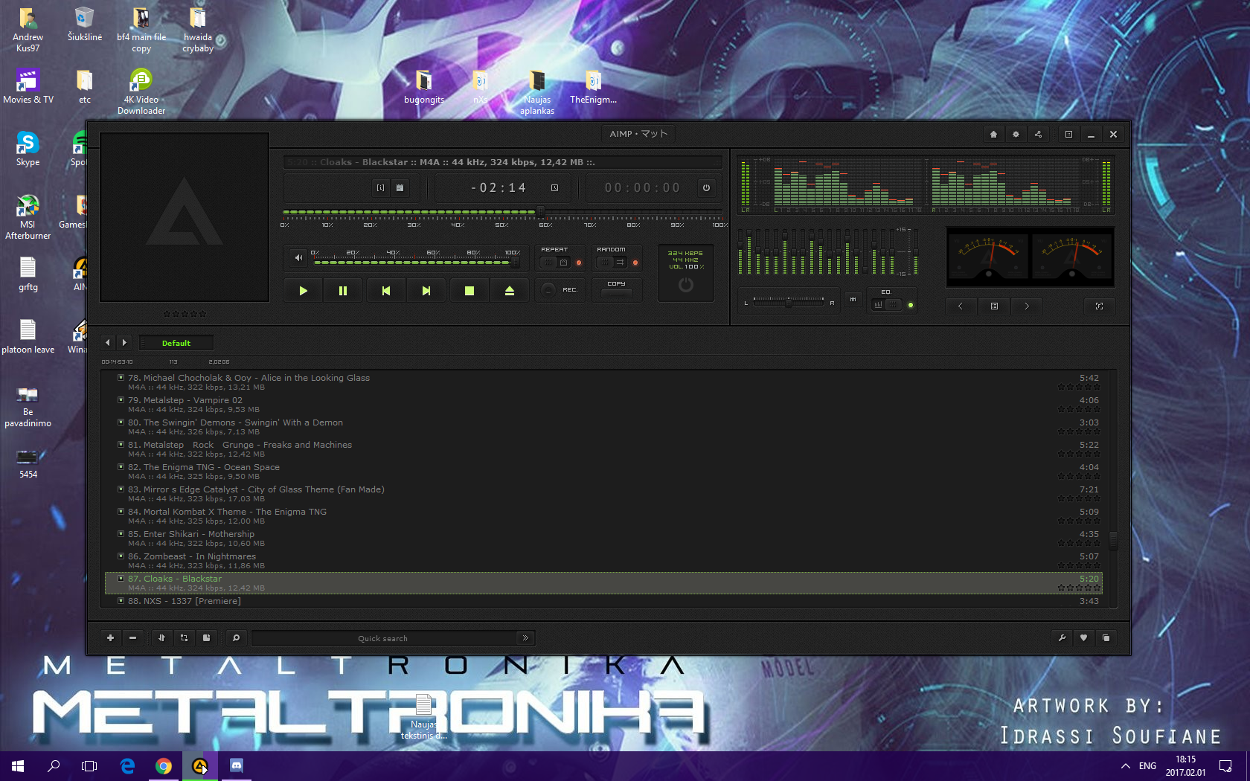
Task: Click the sleep timer power icon
Action: 706,188
